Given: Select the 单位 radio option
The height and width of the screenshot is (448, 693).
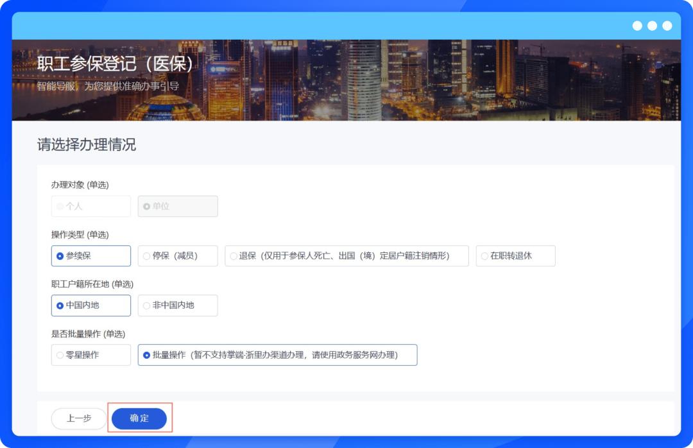Looking at the screenshot, I should click(x=178, y=207).
